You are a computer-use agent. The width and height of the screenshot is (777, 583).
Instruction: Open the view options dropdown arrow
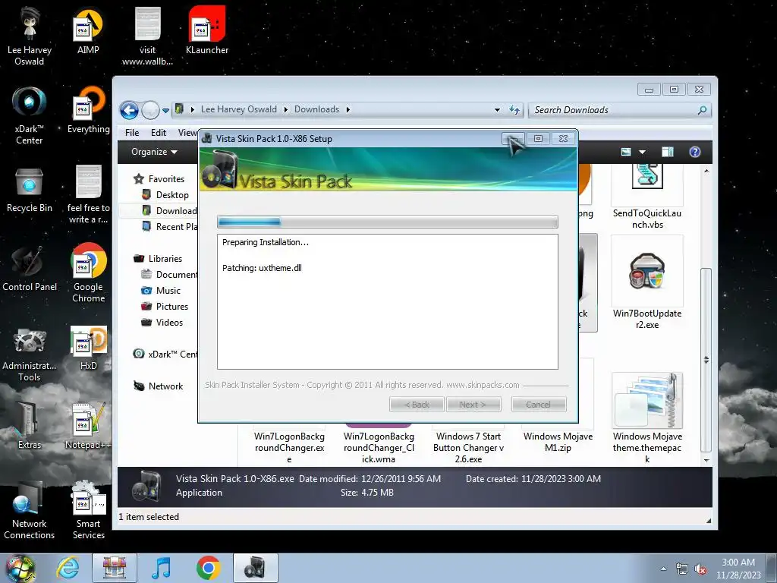(x=642, y=152)
